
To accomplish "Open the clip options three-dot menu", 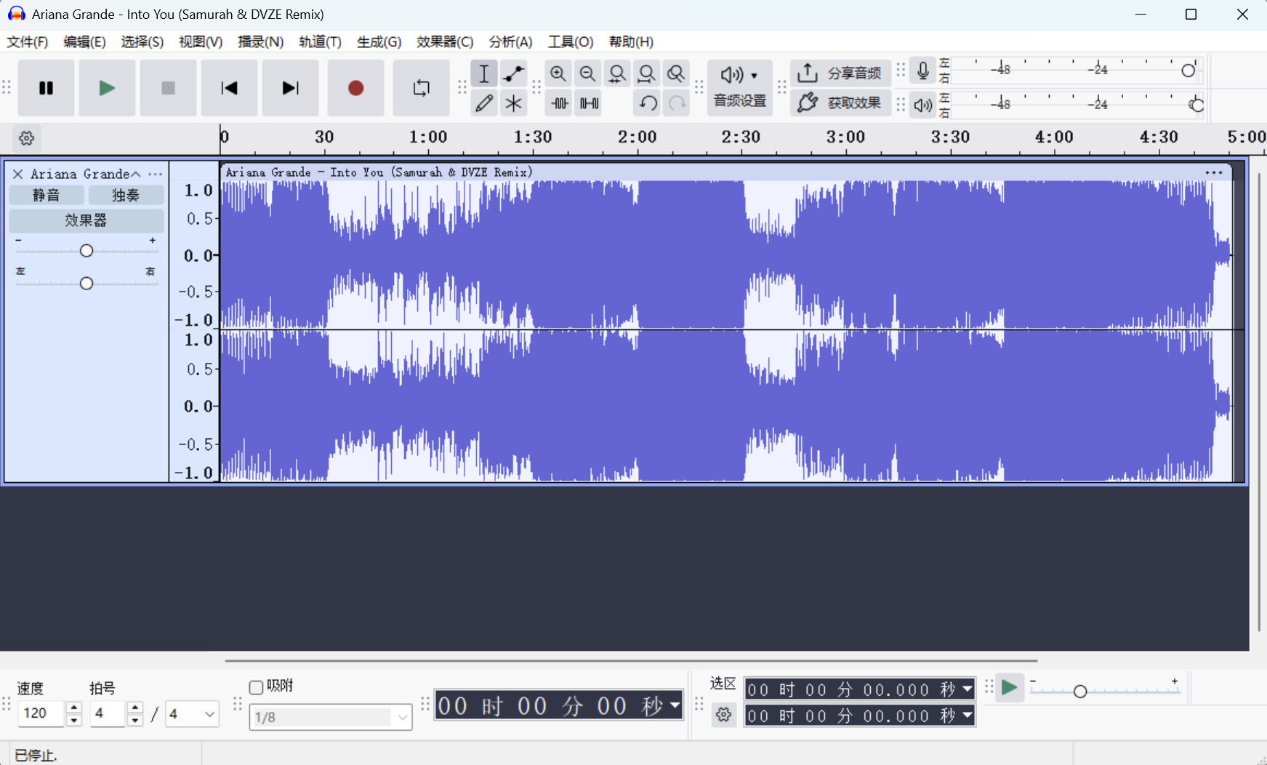I will pyautogui.click(x=1214, y=172).
